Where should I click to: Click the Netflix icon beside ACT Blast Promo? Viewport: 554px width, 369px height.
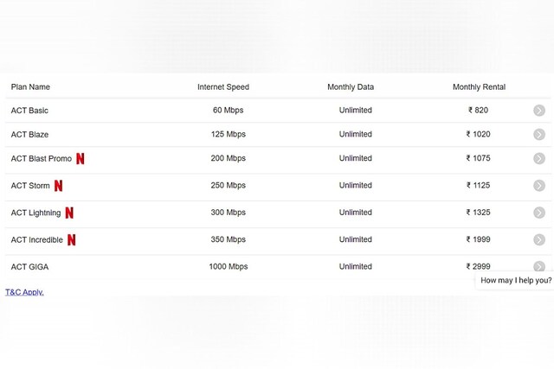[x=81, y=159]
